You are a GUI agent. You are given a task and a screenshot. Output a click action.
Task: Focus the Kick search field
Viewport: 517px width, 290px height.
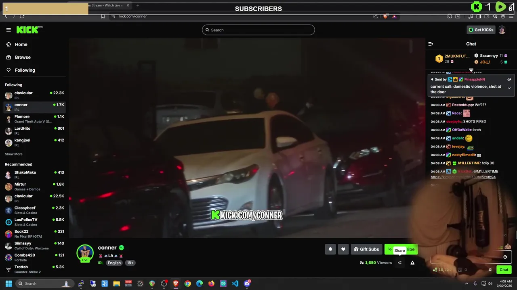coord(258,30)
